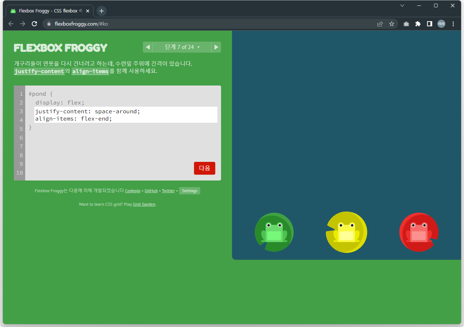Image resolution: width=464 pixels, height=327 pixels.
Task: Open the profile avatar
Action: [x=441, y=24]
